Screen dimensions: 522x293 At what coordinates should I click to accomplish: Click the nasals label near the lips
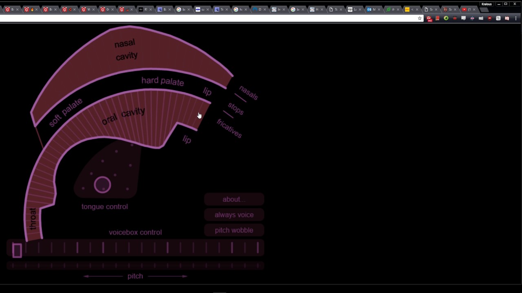click(248, 93)
